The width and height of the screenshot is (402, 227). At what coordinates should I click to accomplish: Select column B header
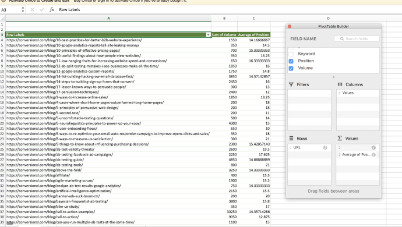(224, 19)
